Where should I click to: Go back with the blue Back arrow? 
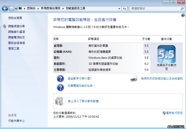pyautogui.click(x=5, y=9)
